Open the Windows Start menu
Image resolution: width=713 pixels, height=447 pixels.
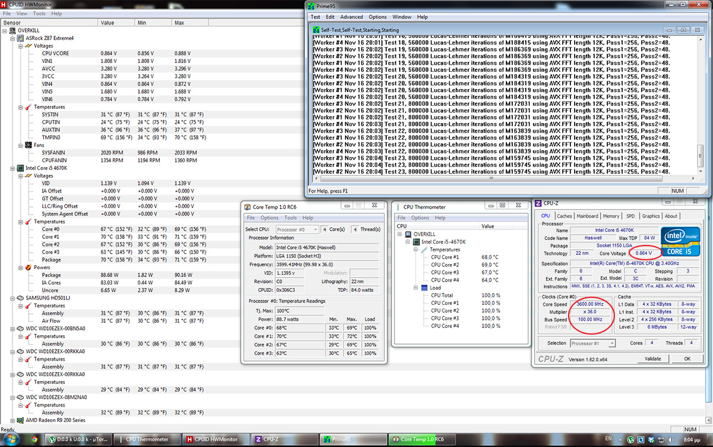point(11,439)
